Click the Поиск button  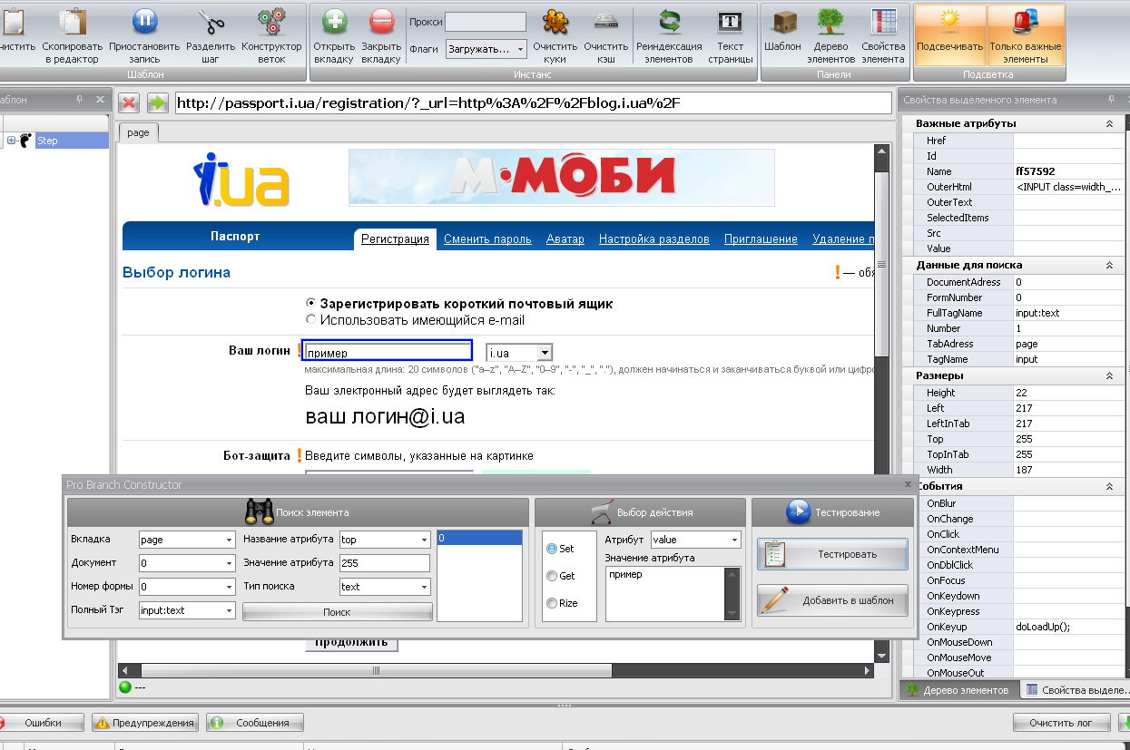click(337, 612)
